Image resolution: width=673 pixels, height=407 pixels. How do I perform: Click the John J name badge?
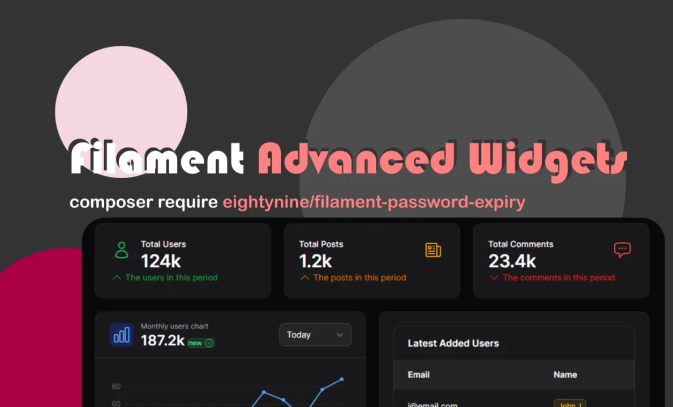pyautogui.click(x=569, y=404)
